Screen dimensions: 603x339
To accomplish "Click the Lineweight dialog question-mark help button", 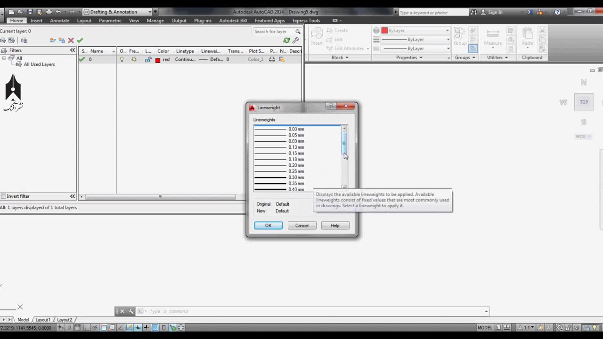I will 331,106.
